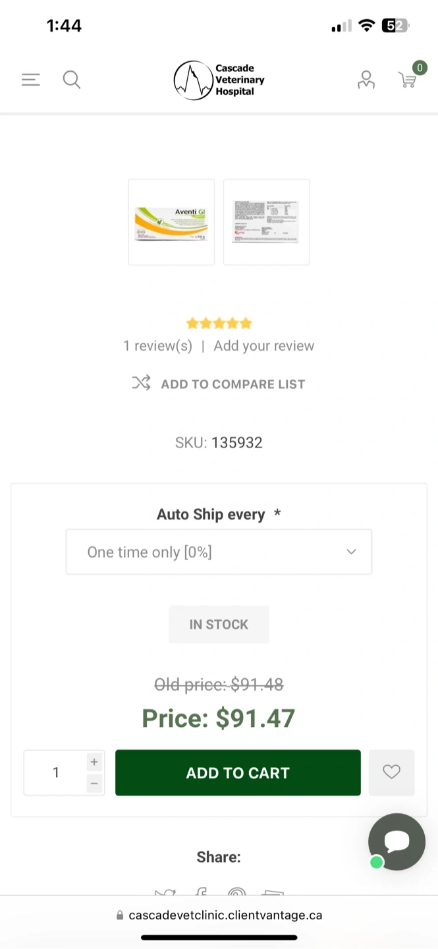Select the Aventi GI box front thumbnail
The height and width of the screenshot is (949, 438).
click(171, 222)
